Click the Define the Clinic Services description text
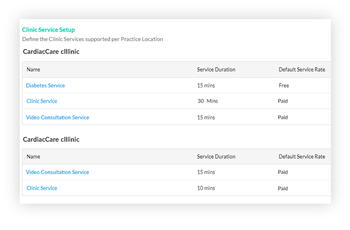The height and width of the screenshot is (230, 350). (92, 39)
